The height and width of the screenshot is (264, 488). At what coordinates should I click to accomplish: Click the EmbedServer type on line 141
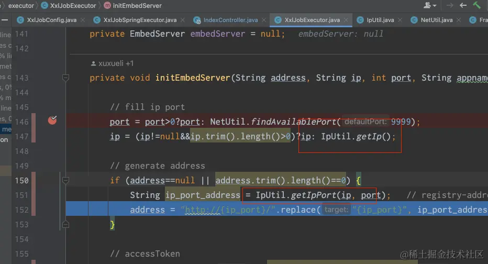coord(157,34)
